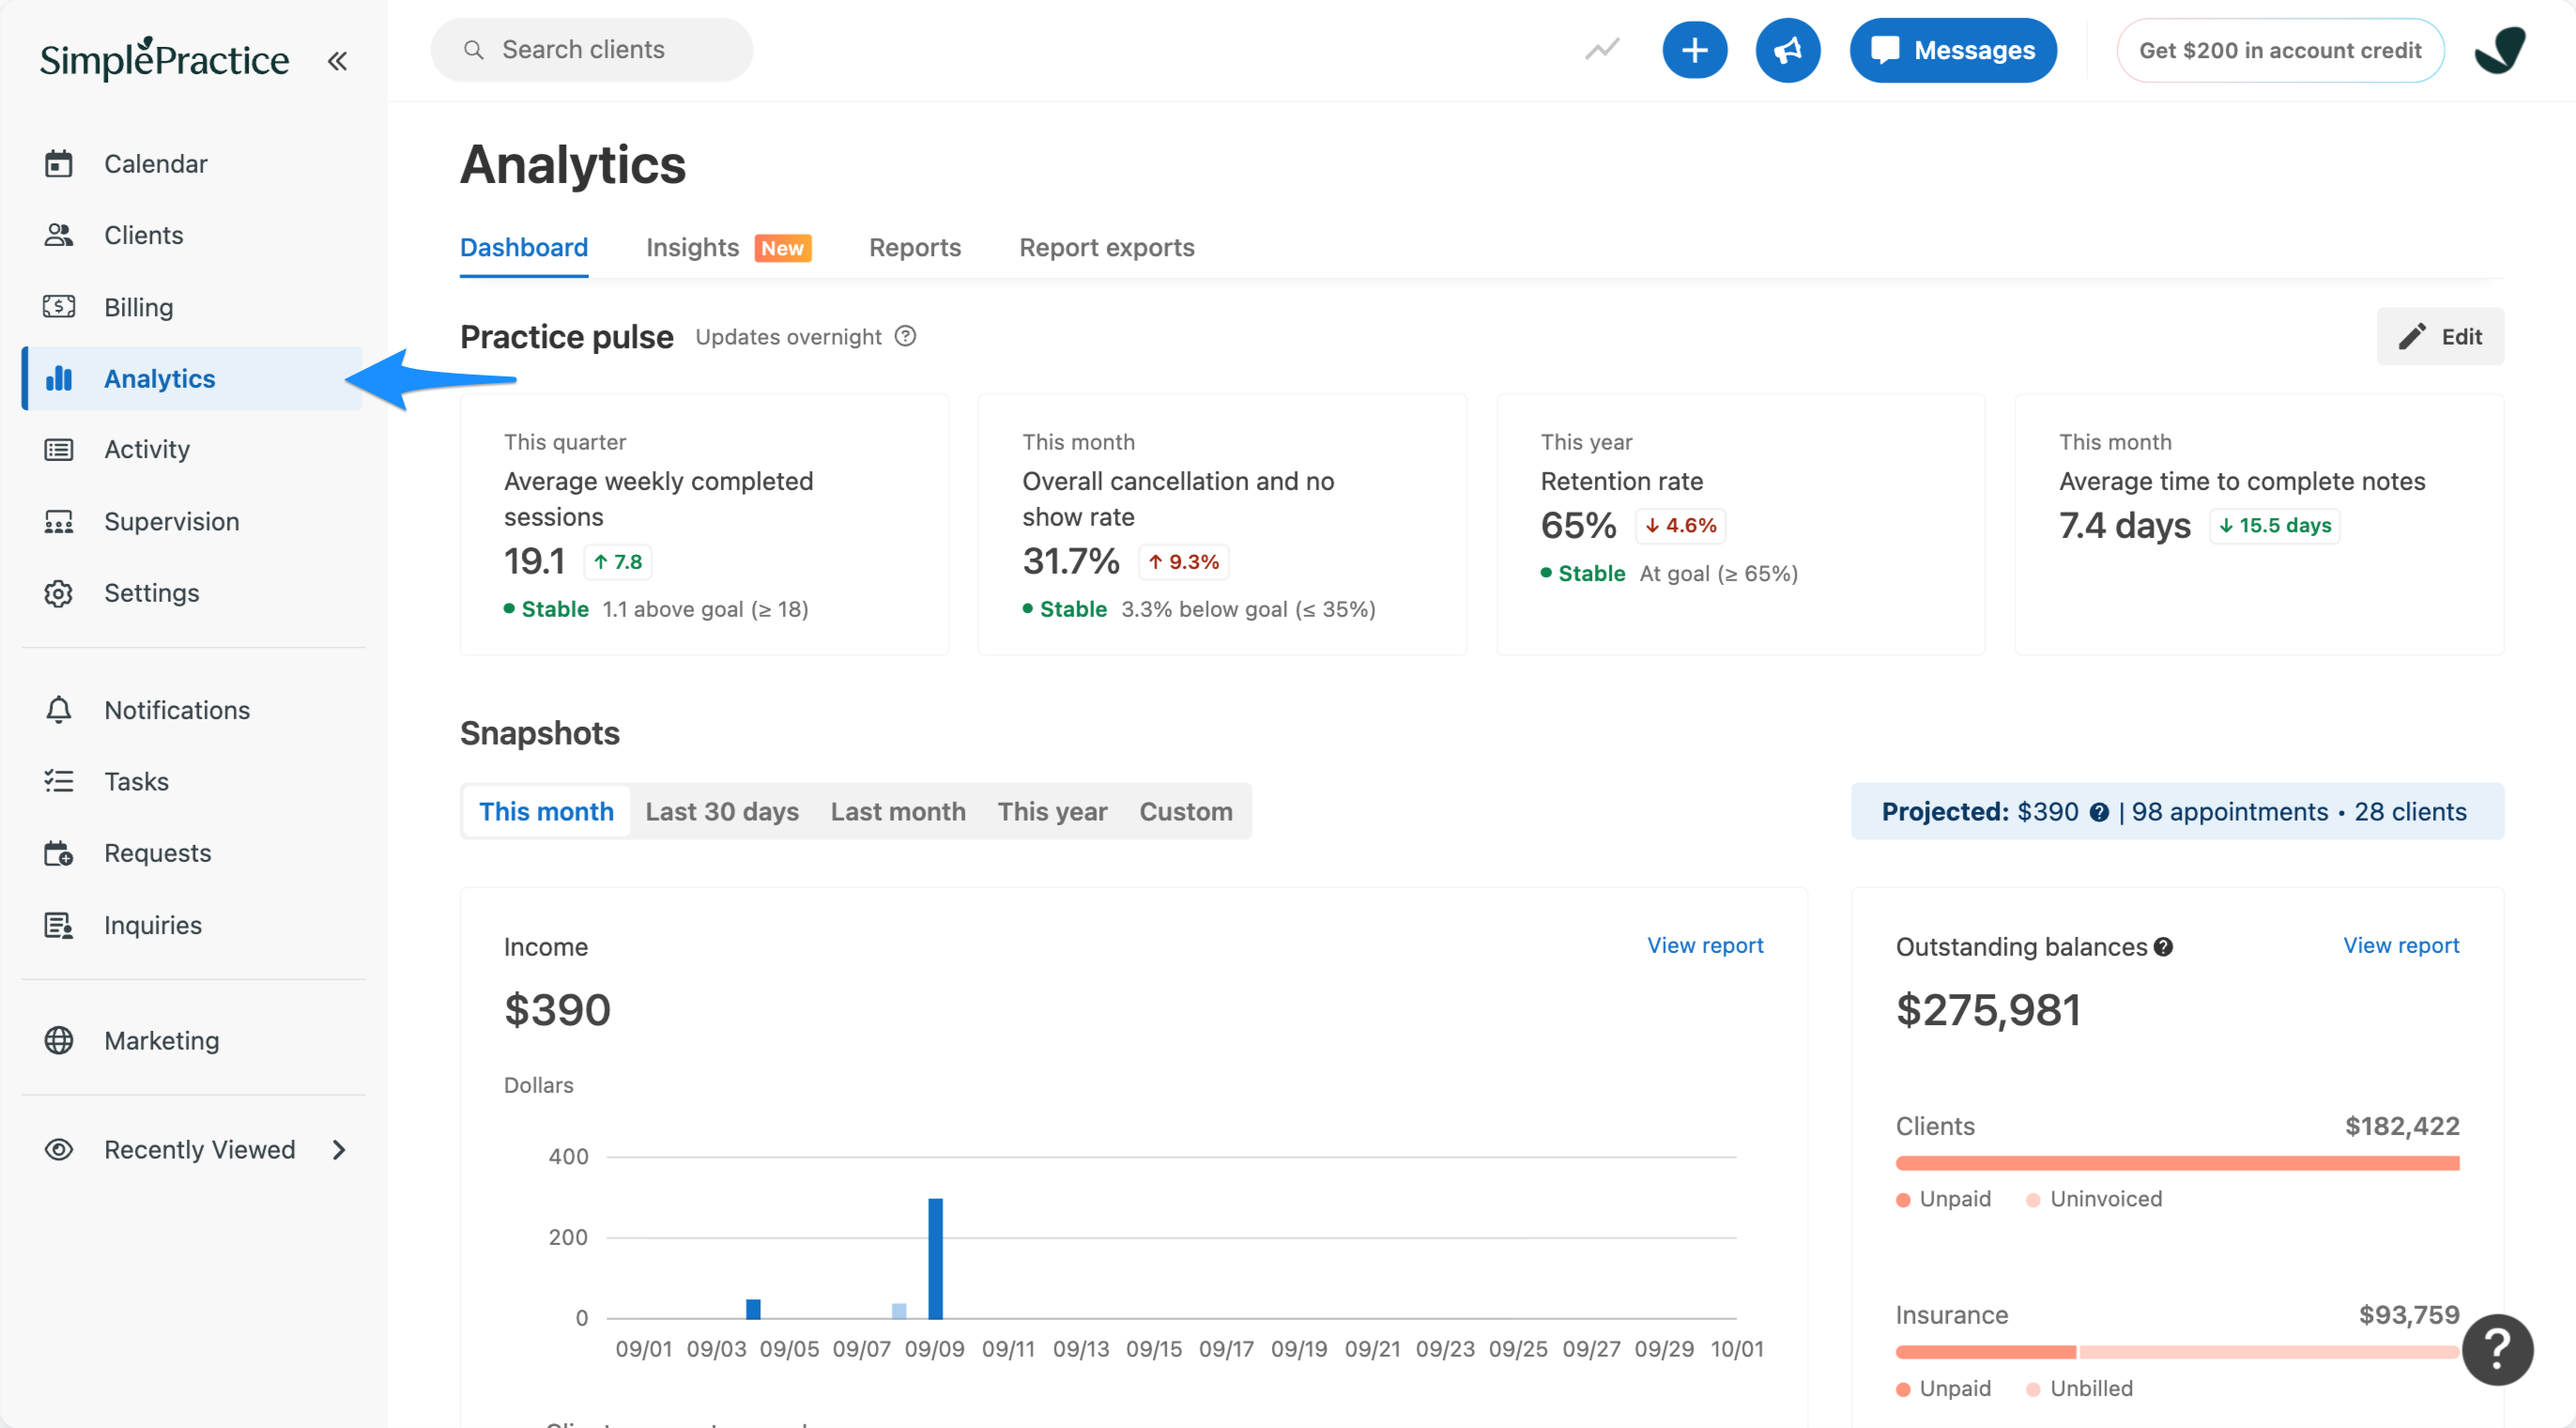This screenshot has width=2576, height=1428.
Task: Click the blue plus create button
Action: coord(1694,50)
